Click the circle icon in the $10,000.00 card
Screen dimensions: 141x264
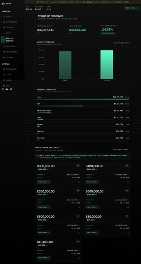(79, 258)
